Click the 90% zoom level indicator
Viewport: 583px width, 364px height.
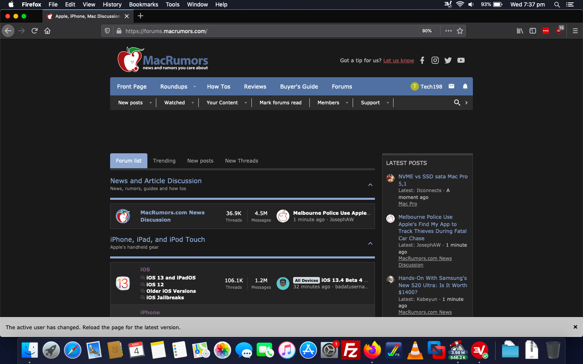(x=427, y=31)
